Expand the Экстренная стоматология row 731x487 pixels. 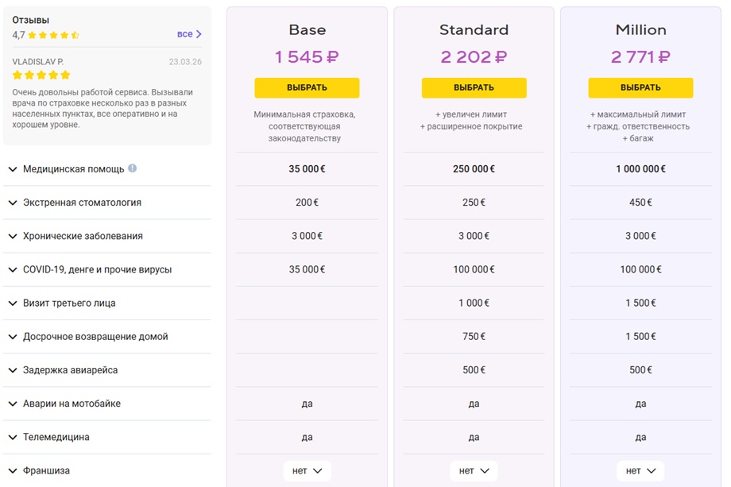click(x=106, y=203)
